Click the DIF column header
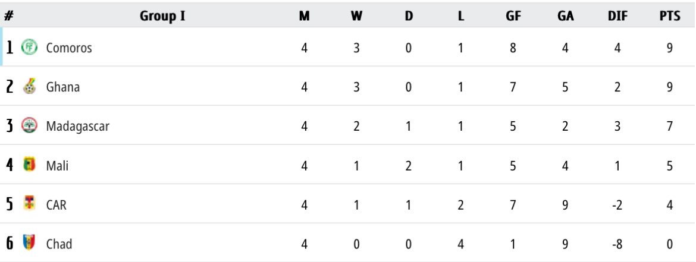The width and height of the screenshot is (696, 262). coord(617,17)
